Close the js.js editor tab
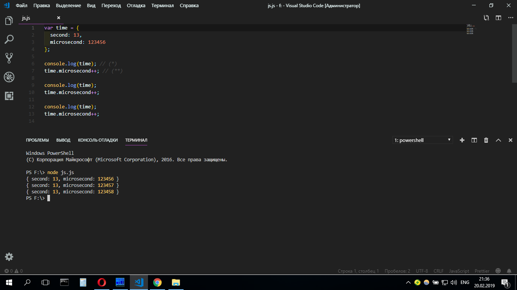The image size is (517, 290). point(59,18)
